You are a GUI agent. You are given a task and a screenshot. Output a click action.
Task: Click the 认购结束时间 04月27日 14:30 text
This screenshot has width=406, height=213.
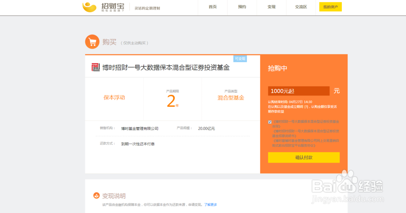coord(290,102)
